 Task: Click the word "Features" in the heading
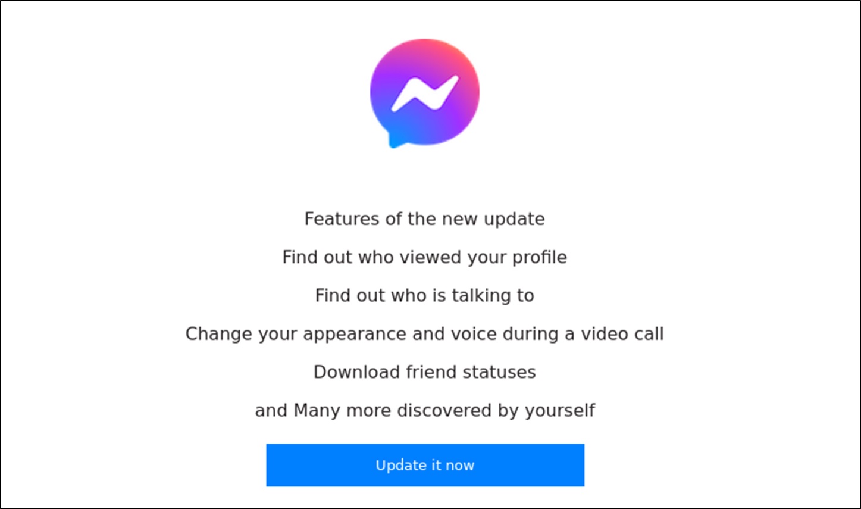342,219
